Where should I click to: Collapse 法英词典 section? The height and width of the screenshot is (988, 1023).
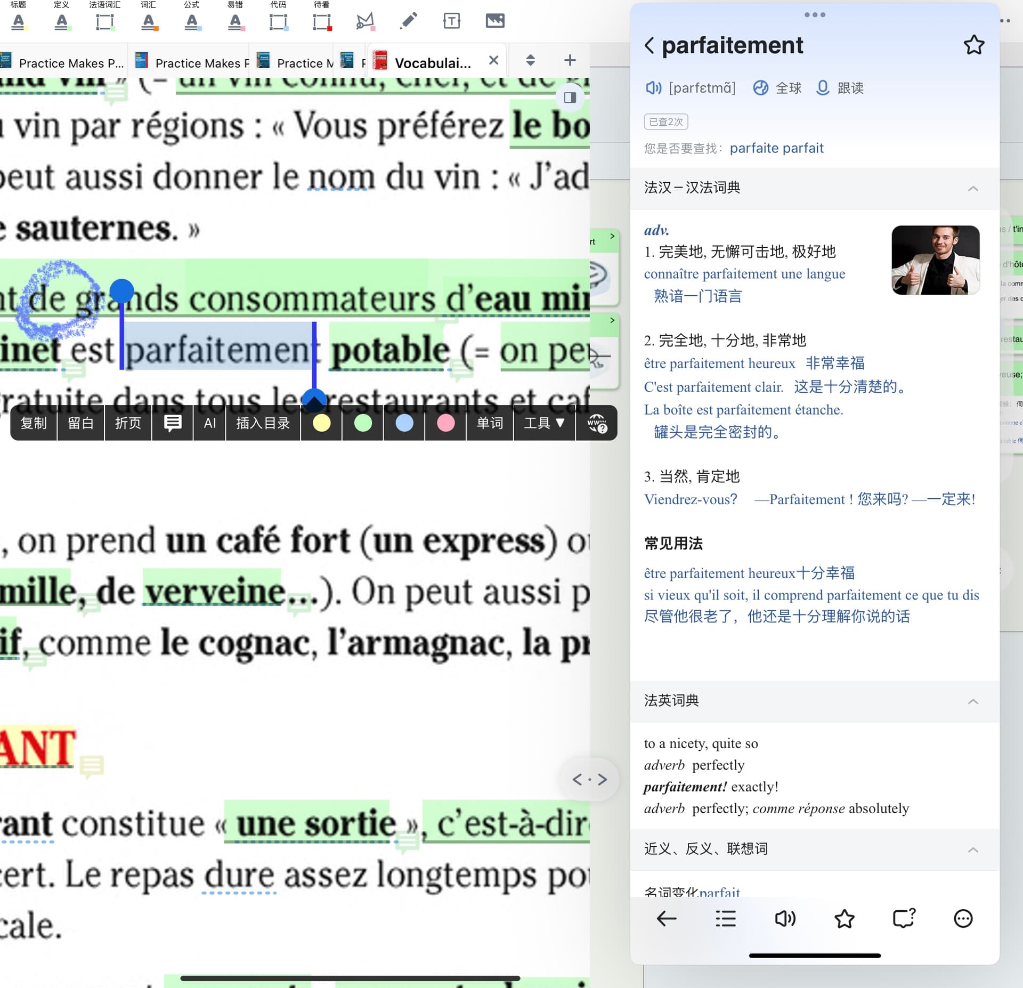tap(973, 701)
